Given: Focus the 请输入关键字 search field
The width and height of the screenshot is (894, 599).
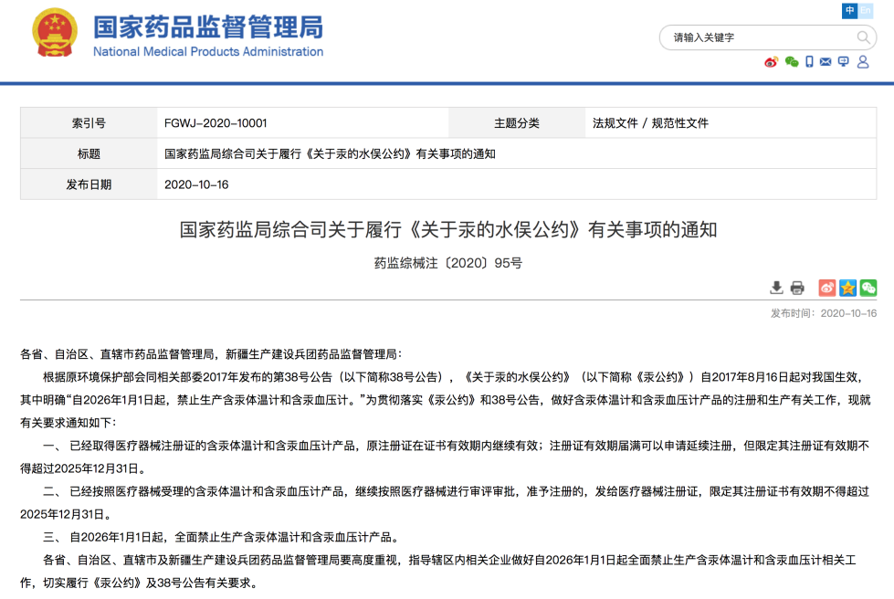Looking at the screenshot, I should [758, 37].
